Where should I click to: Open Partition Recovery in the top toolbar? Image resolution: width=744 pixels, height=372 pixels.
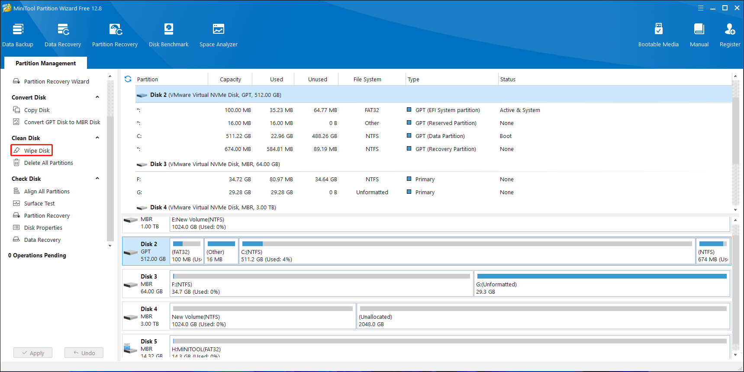pyautogui.click(x=115, y=35)
